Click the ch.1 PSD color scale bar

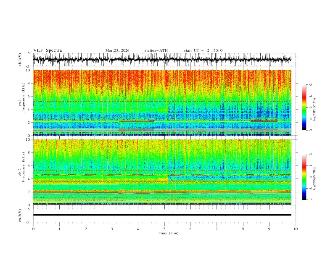[304, 107]
